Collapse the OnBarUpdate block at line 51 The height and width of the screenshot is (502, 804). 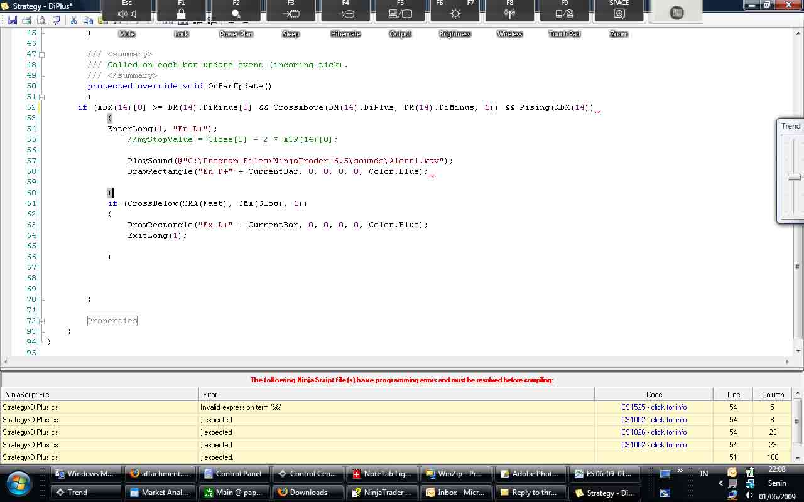pyautogui.click(x=42, y=97)
